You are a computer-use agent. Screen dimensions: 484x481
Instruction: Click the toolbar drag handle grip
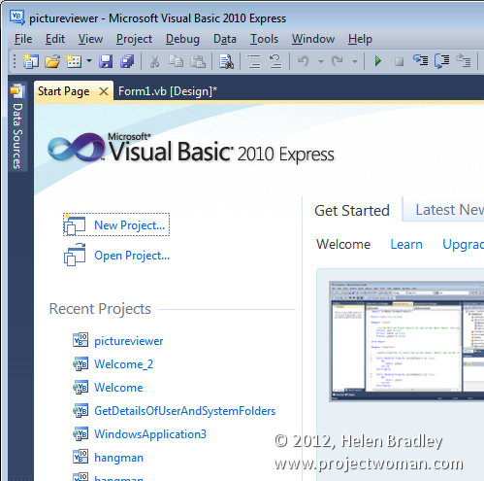coord(15,61)
